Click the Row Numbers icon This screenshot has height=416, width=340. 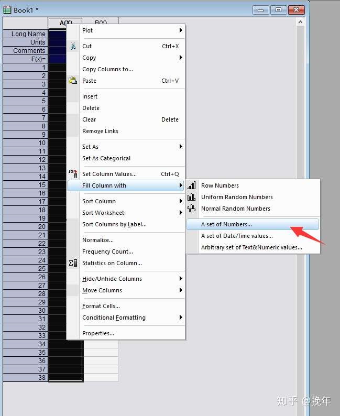[192, 185]
